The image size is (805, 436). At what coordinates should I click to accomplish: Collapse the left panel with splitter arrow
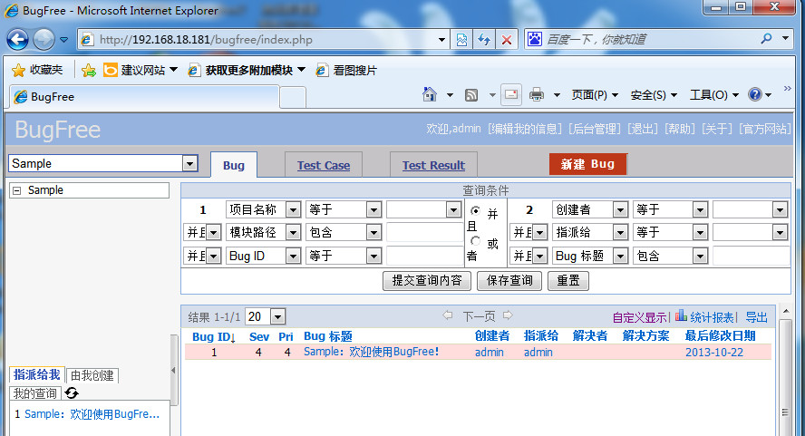pos(173,370)
